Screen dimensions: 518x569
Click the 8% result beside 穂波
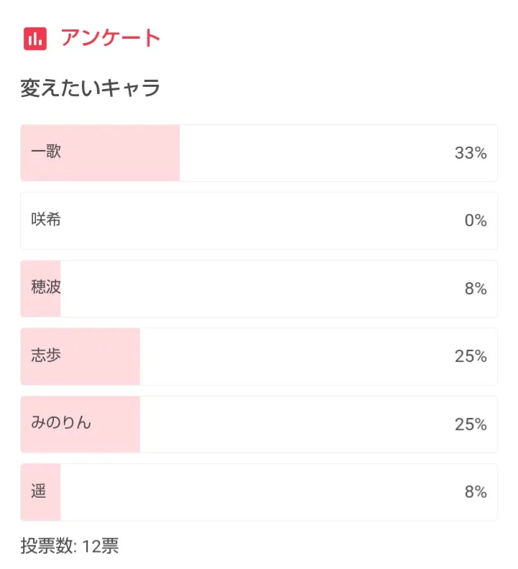[476, 289]
